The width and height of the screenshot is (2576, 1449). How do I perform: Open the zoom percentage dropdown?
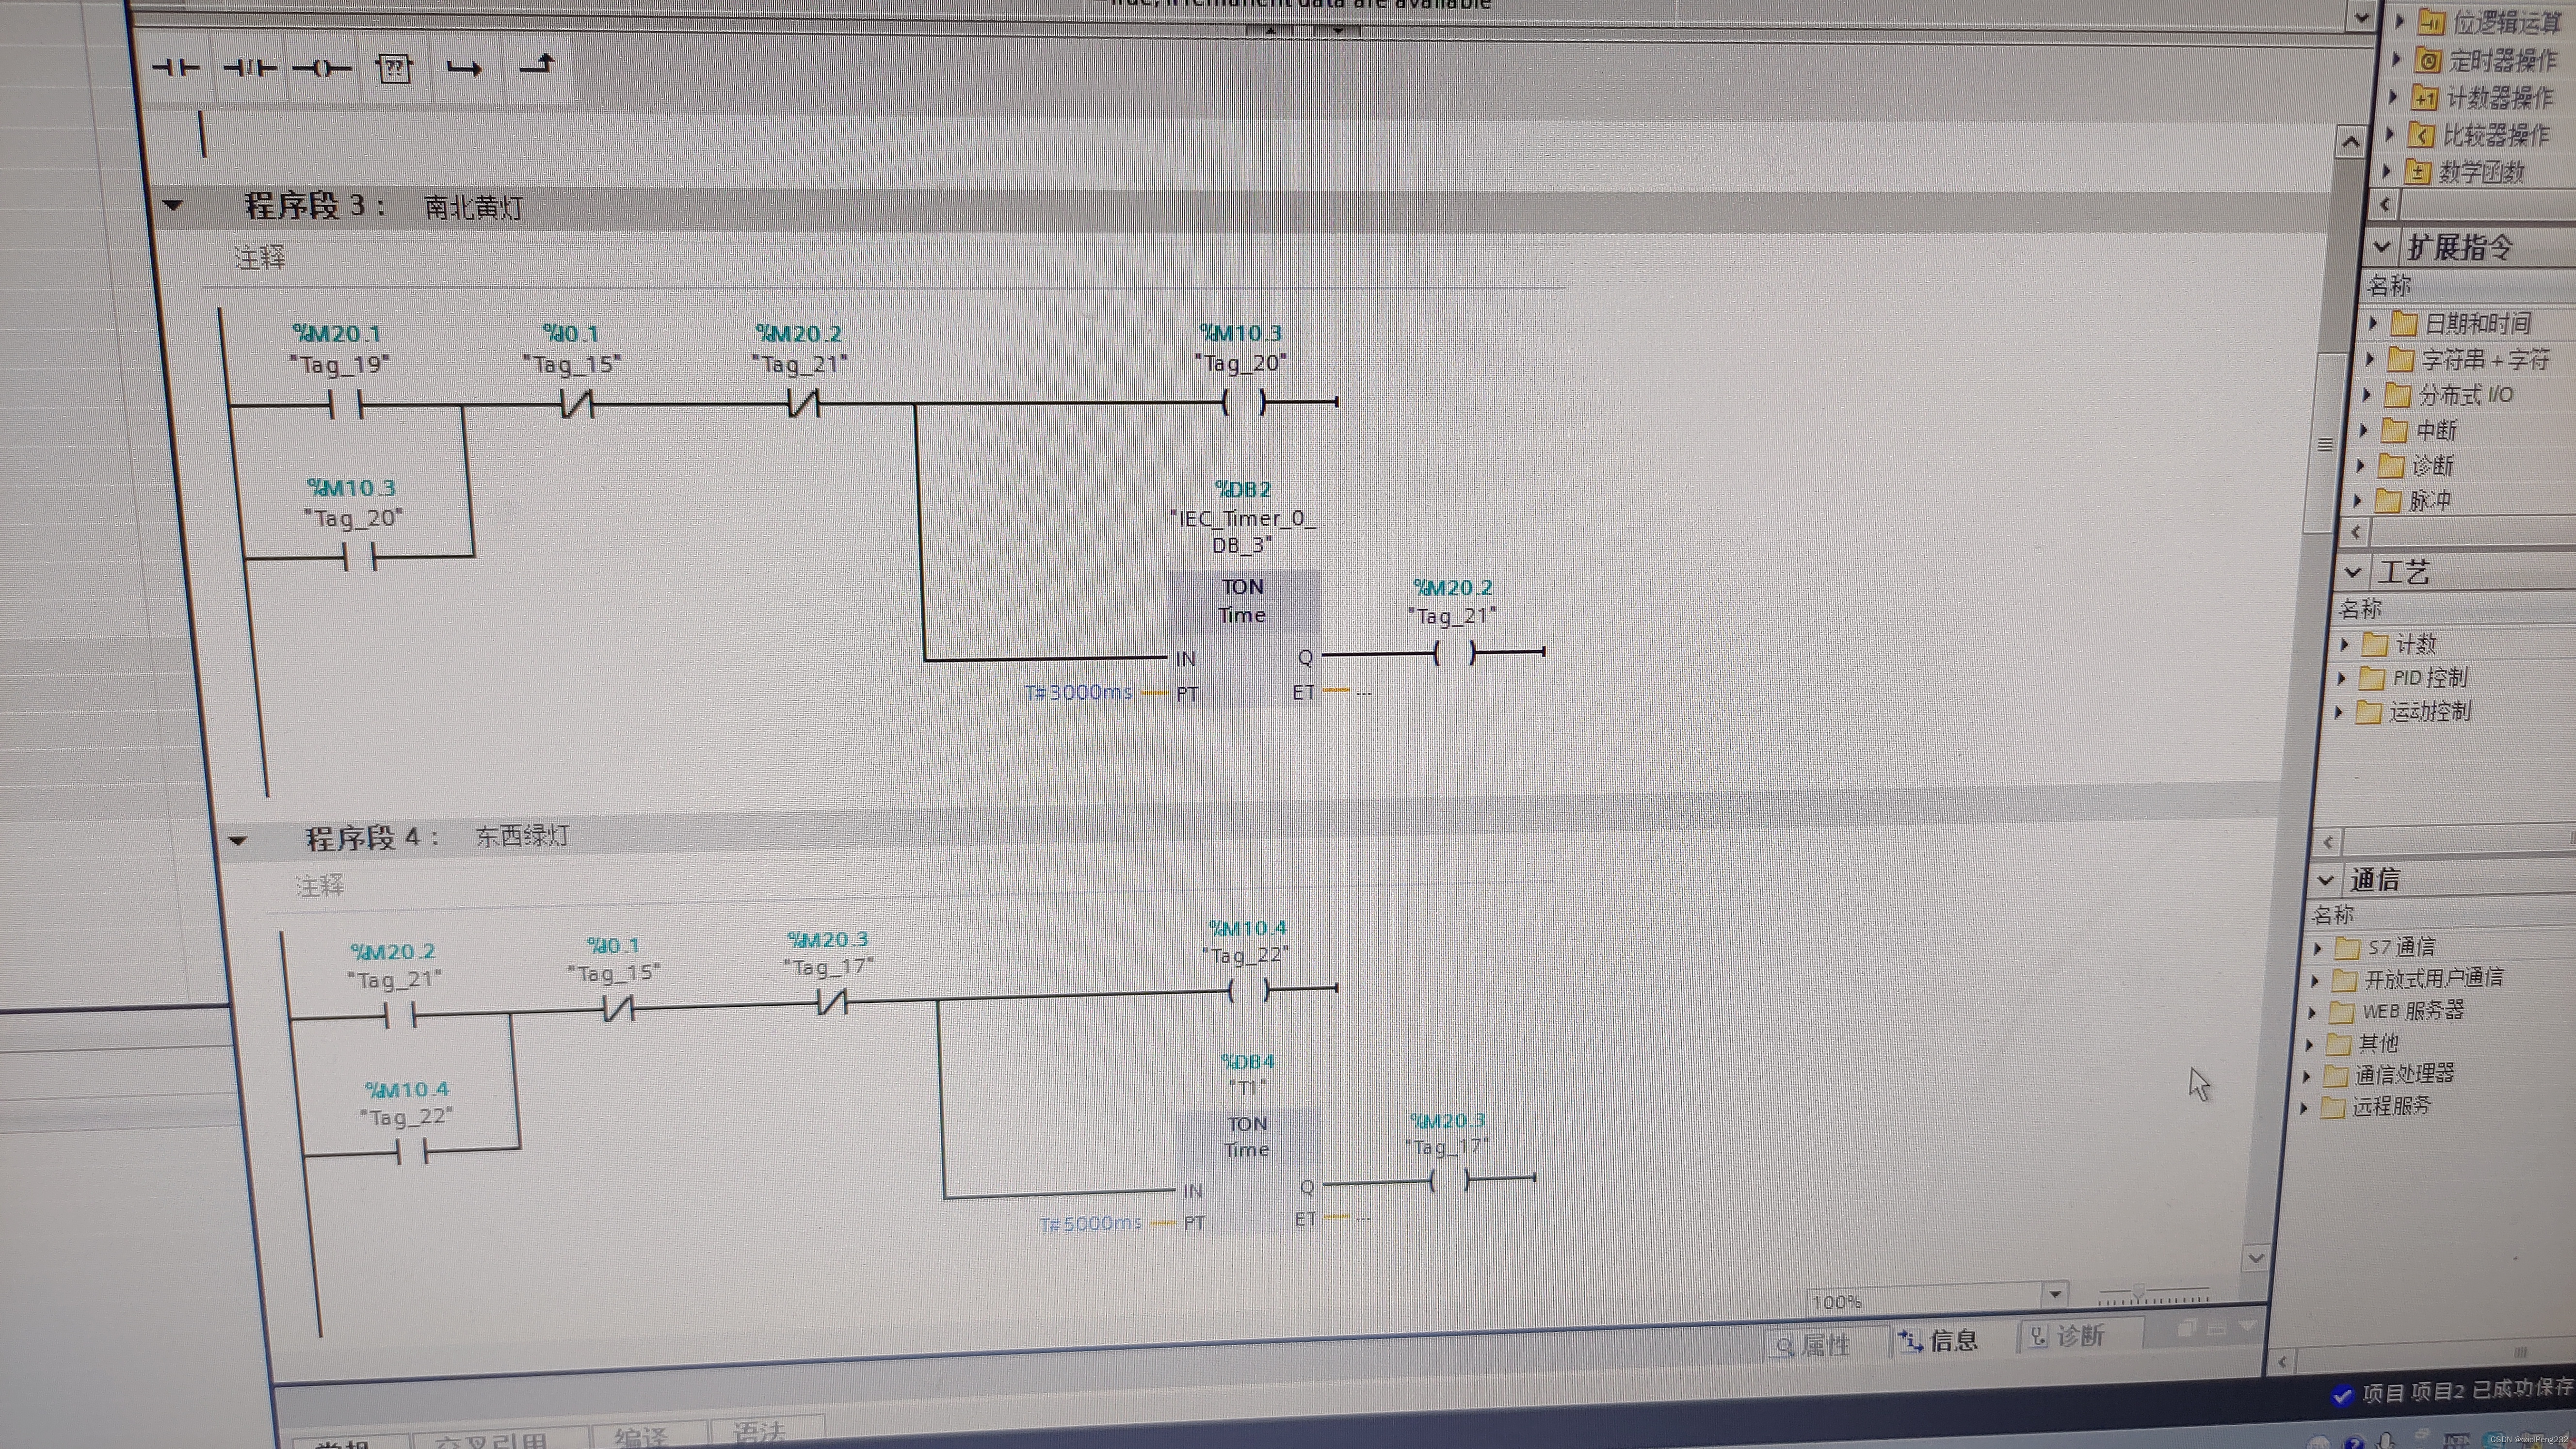coord(2054,1294)
